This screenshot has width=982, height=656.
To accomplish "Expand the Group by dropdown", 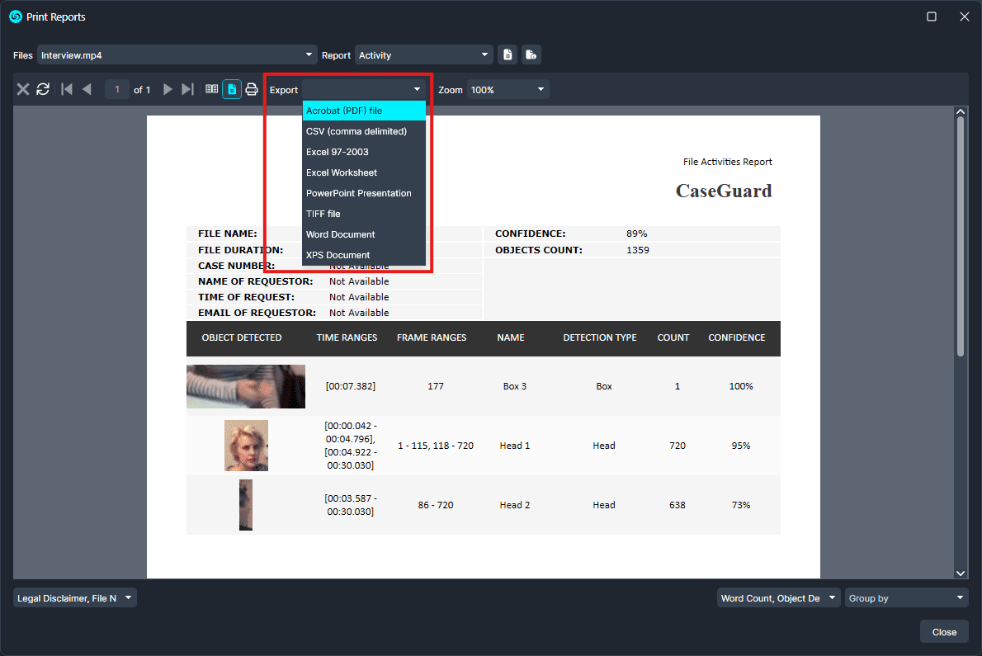I will (906, 598).
